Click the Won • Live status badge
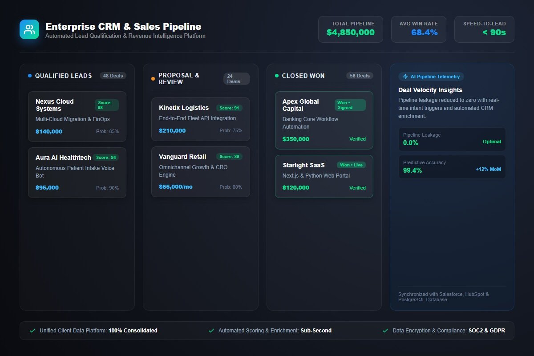 (x=351, y=165)
